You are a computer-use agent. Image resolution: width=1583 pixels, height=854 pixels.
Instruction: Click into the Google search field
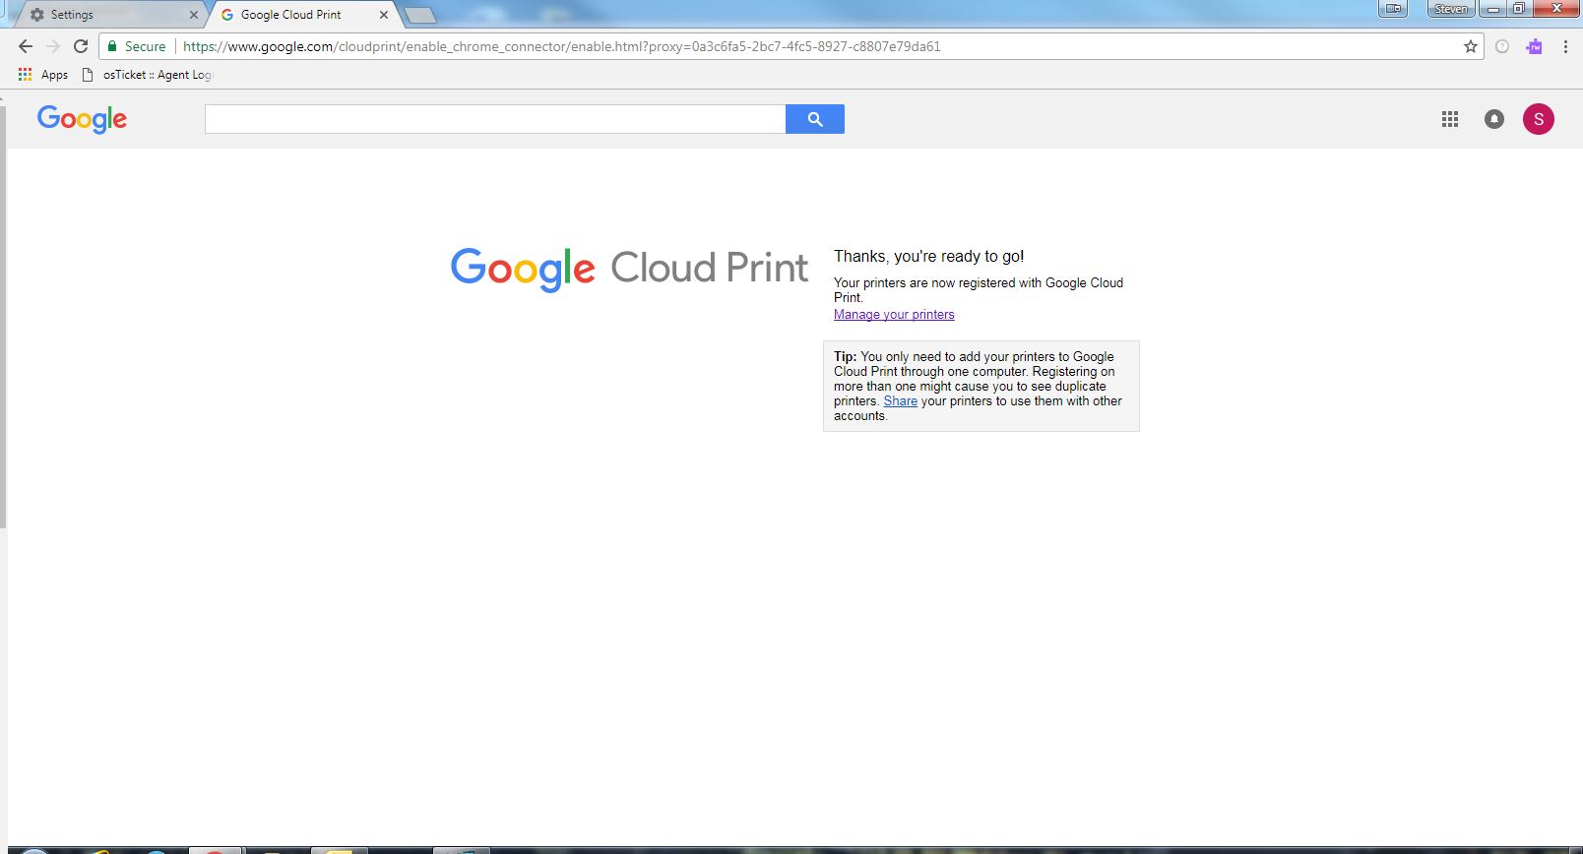(x=494, y=119)
